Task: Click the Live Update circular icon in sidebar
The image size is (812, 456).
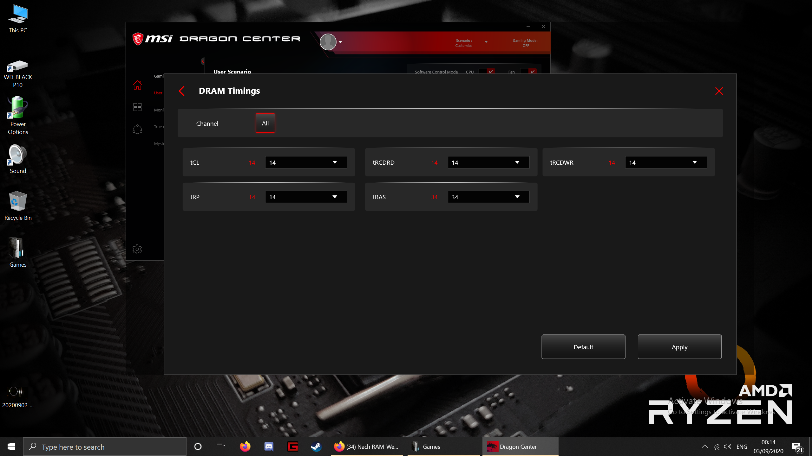Action: [x=137, y=129]
